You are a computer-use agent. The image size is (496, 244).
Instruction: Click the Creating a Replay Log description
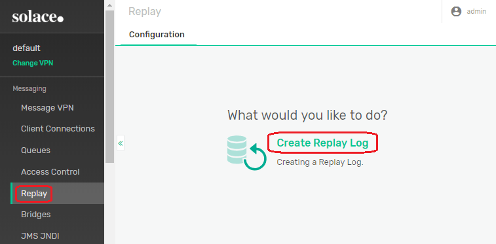320,162
